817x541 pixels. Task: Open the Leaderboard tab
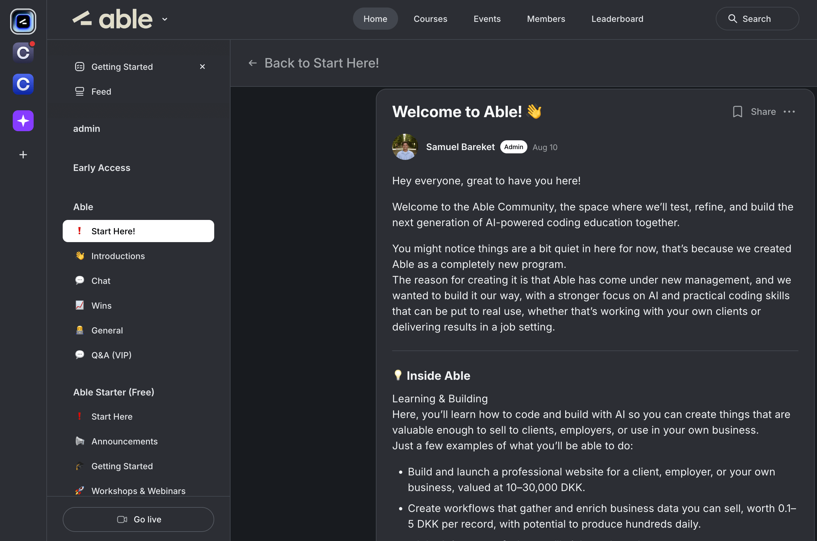pyautogui.click(x=617, y=19)
